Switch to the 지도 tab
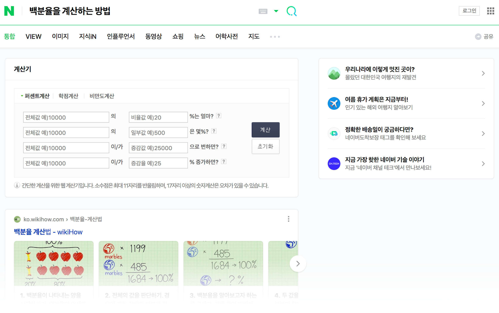 [x=254, y=36]
